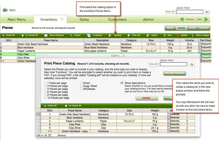Click the Labels printer icon
The image size is (219, 141).
point(148,35)
